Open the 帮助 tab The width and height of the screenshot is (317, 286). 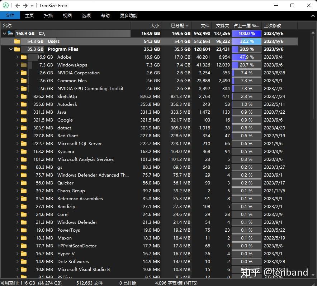pyautogui.click(x=105, y=15)
